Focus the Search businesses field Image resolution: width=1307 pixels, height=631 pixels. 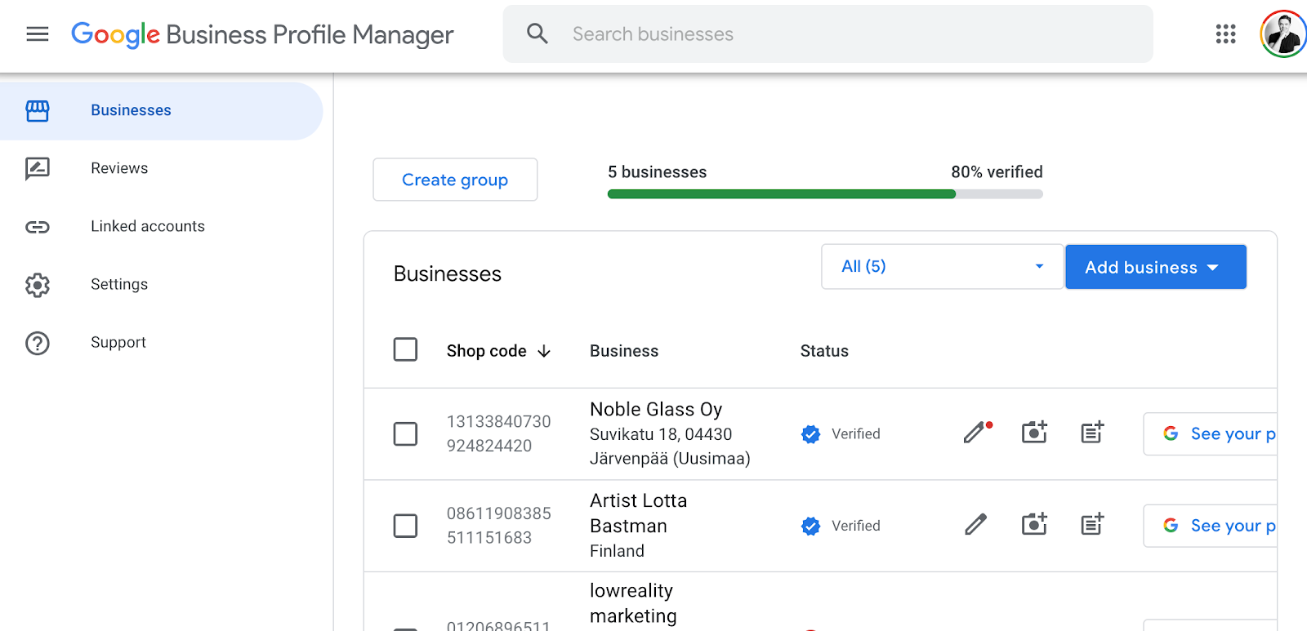[828, 33]
